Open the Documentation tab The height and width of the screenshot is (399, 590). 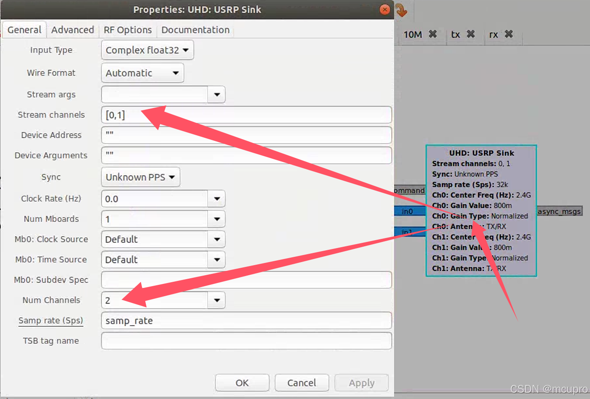[x=195, y=30]
